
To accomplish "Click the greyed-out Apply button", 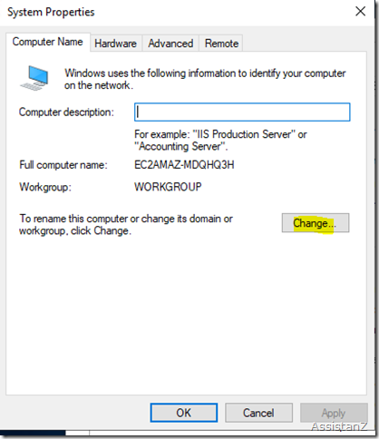I will 334,413.
